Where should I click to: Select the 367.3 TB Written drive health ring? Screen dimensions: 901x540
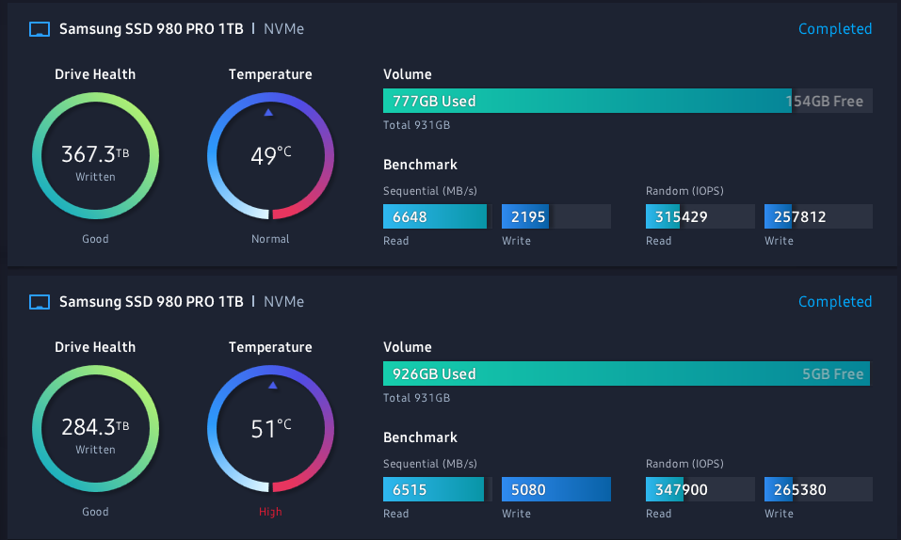(95, 155)
